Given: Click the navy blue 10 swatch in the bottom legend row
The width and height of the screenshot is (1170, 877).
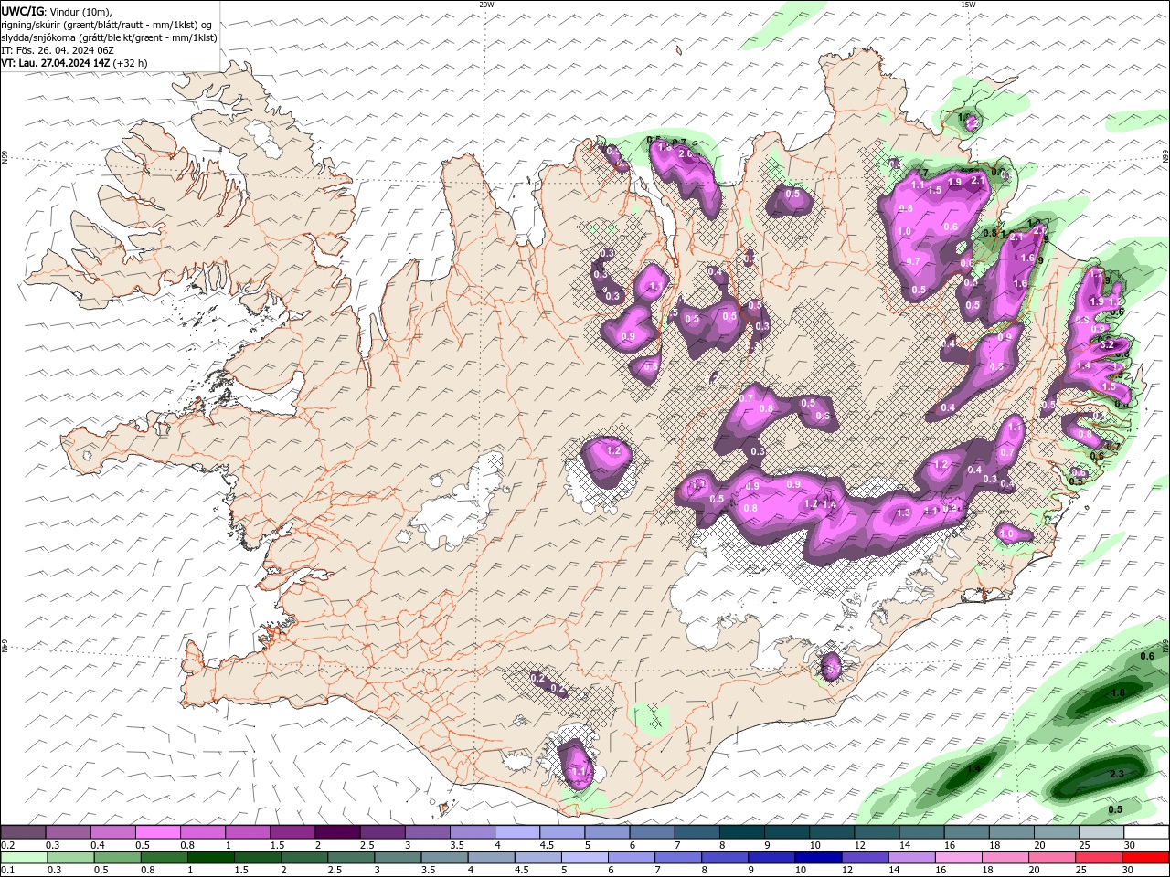Looking at the screenshot, I should [817, 858].
